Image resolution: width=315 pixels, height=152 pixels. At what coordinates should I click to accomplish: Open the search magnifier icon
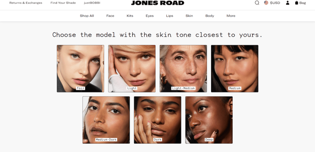(x=257, y=3)
